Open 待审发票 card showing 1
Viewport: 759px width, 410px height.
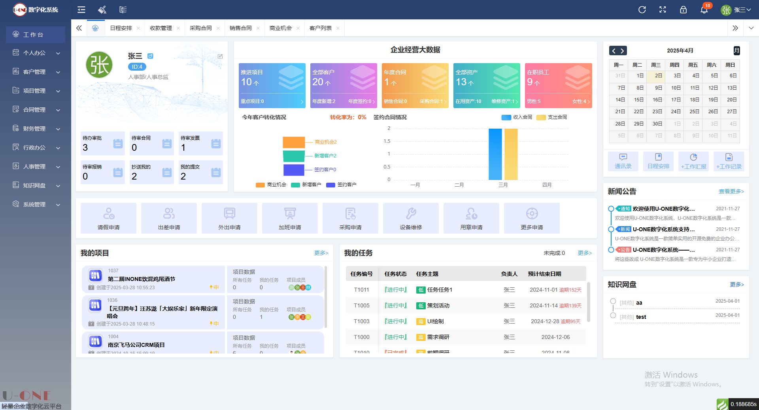(201, 143)
